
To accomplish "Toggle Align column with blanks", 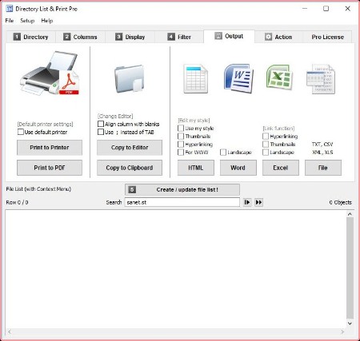I will coord(101,124).
